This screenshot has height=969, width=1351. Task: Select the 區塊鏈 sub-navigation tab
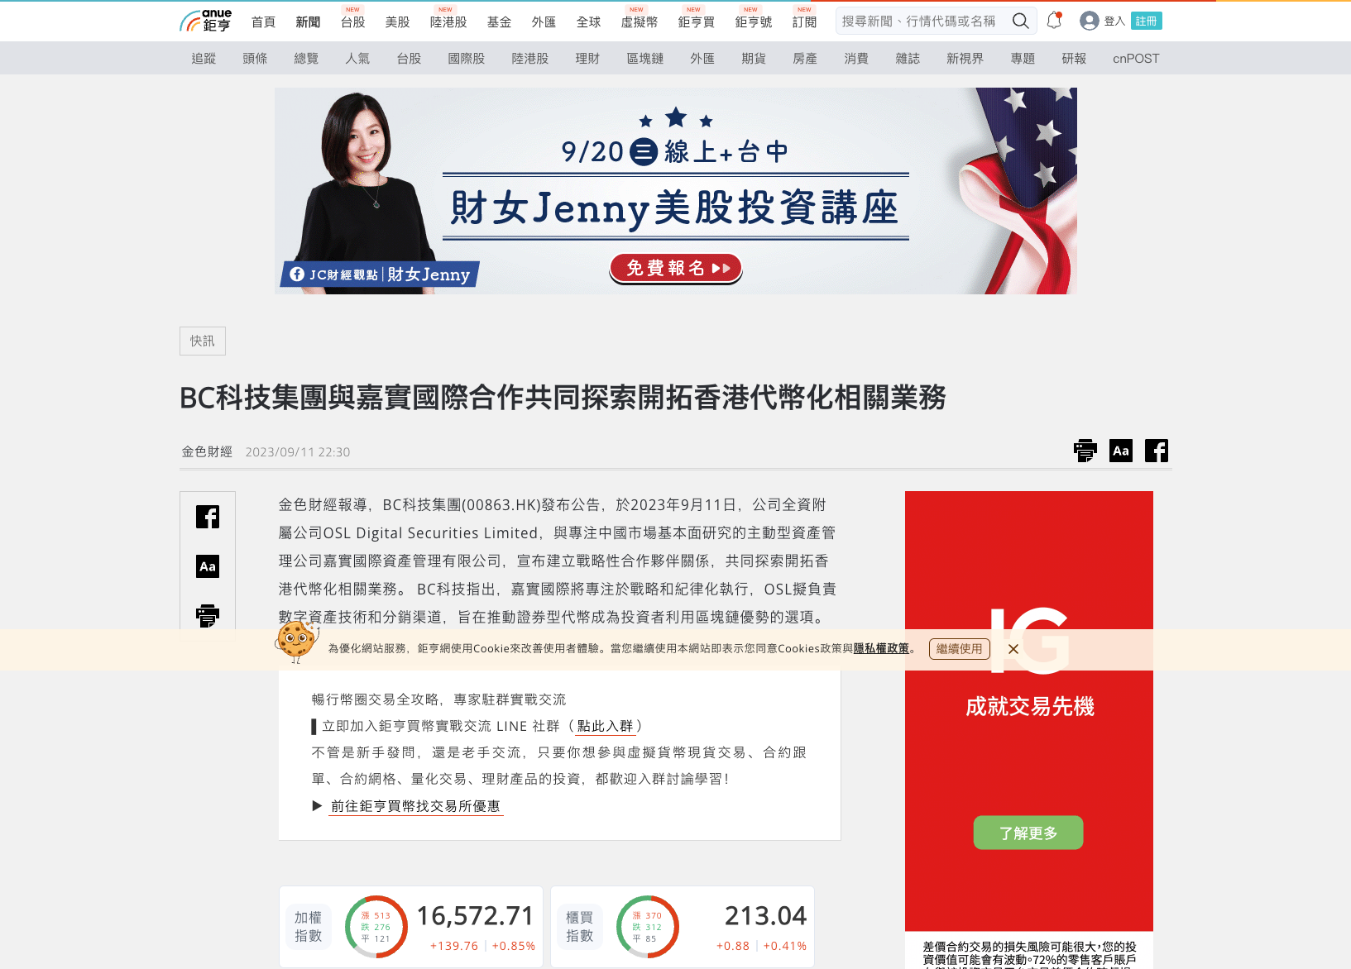tap(645, 59)
